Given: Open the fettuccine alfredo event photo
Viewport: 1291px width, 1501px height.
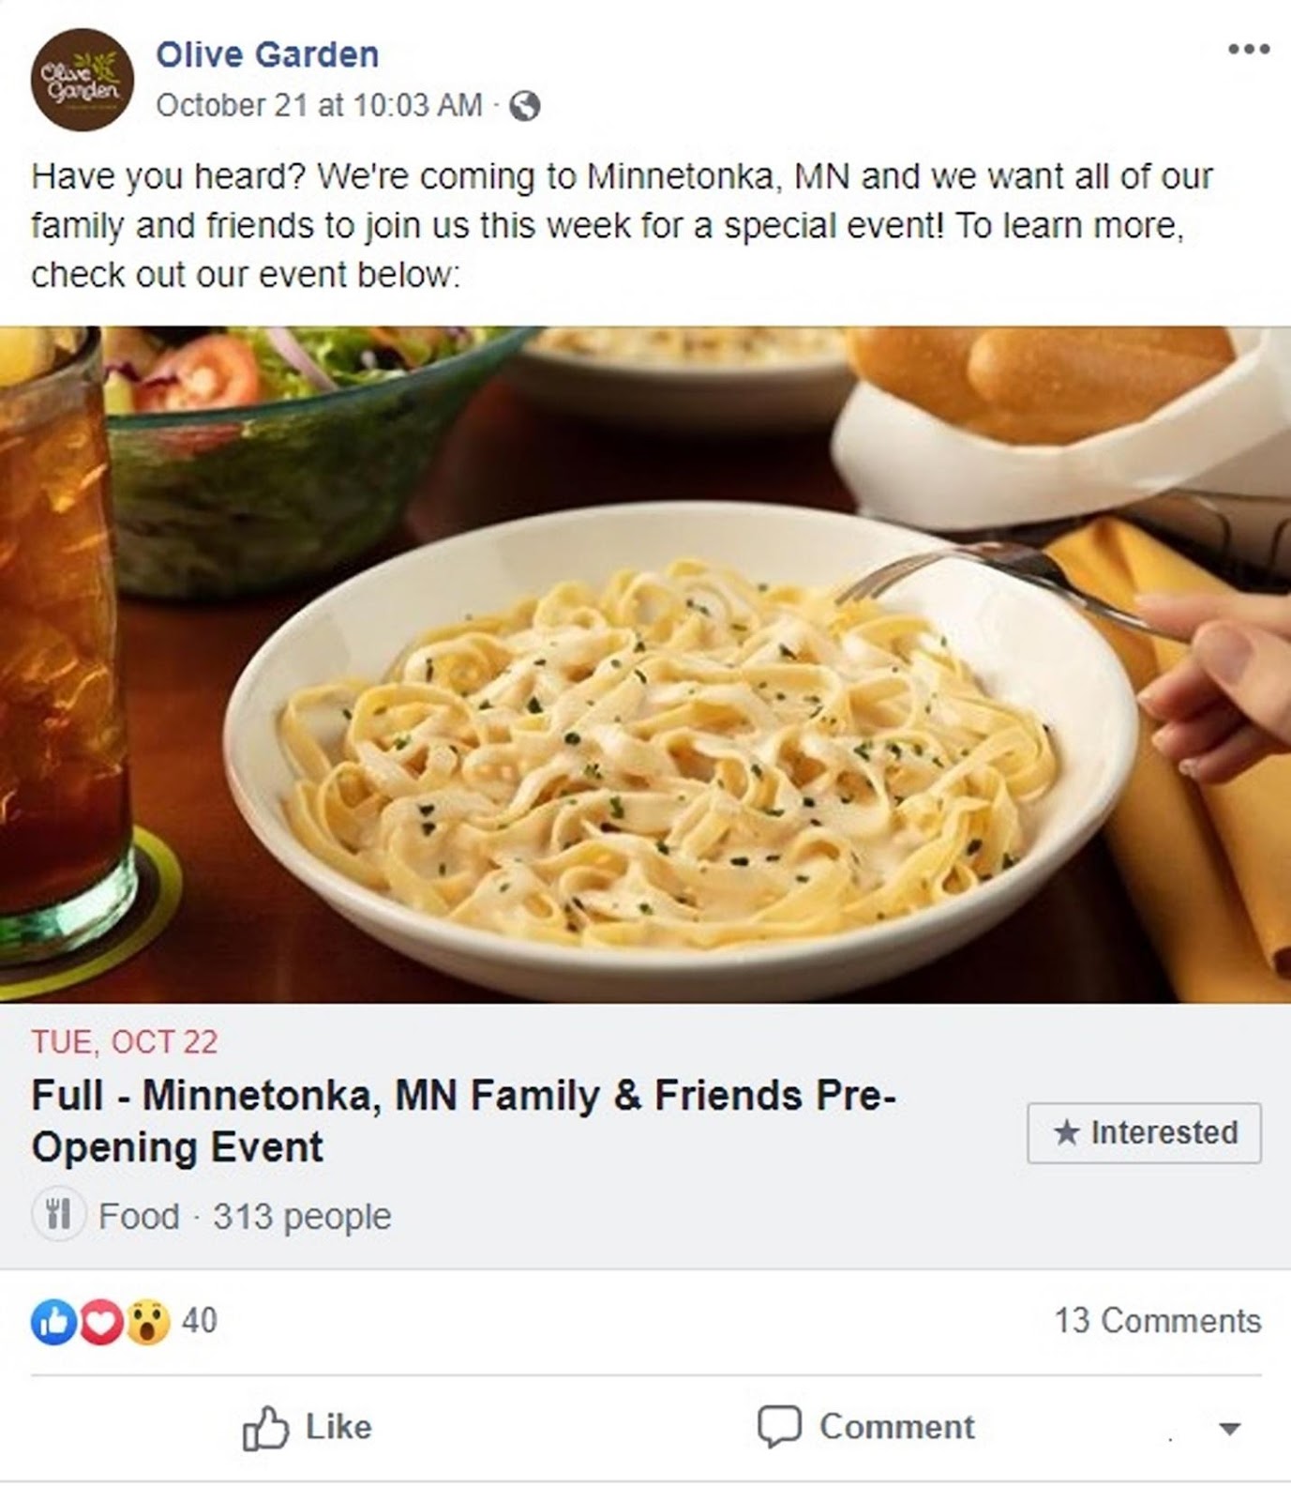Looking at the screenshot, I should click(645, 664).
